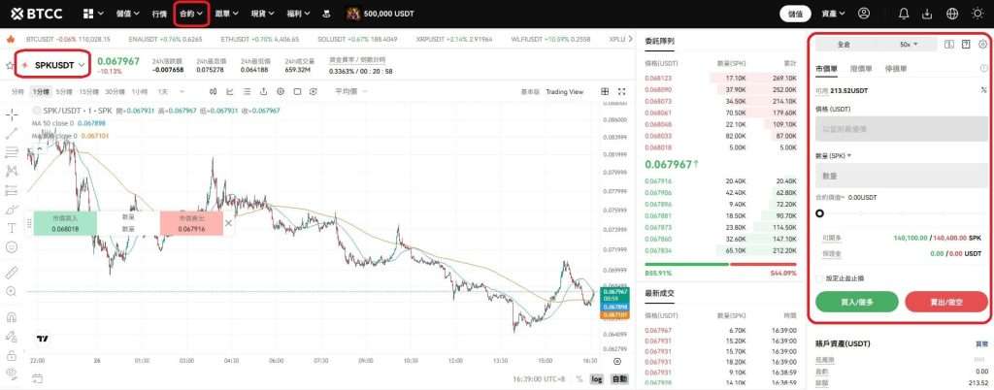
Task: Open the 福利 benefits menu
Action: click(298, 14)
